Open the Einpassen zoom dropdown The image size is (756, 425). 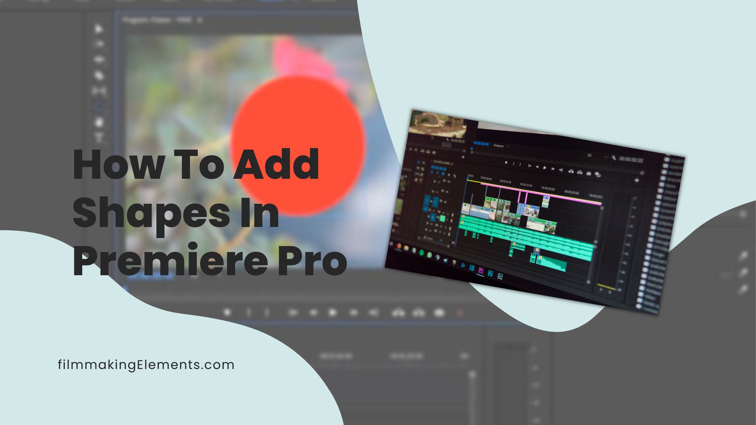click(501, 146)
